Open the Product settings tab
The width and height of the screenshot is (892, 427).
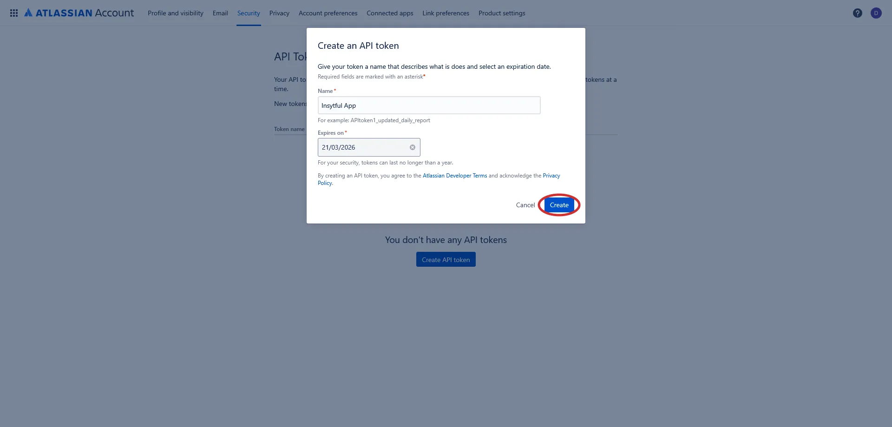pyautogui.click(x=502, y=13)
